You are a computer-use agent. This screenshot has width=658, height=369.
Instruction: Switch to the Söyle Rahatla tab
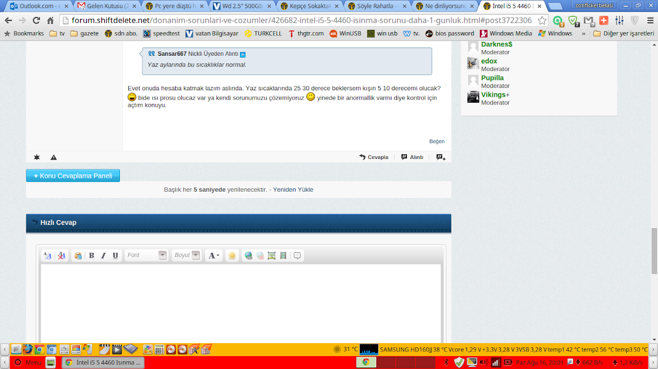pos(378,6)
